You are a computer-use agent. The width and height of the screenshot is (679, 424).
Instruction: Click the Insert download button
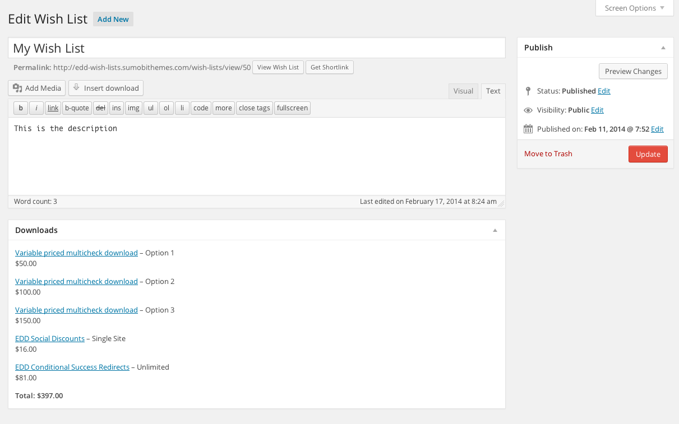pos(106,88)
